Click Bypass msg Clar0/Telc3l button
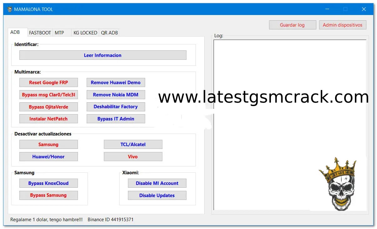Screen dimensions: 377x229 click(x=48, y=95)
